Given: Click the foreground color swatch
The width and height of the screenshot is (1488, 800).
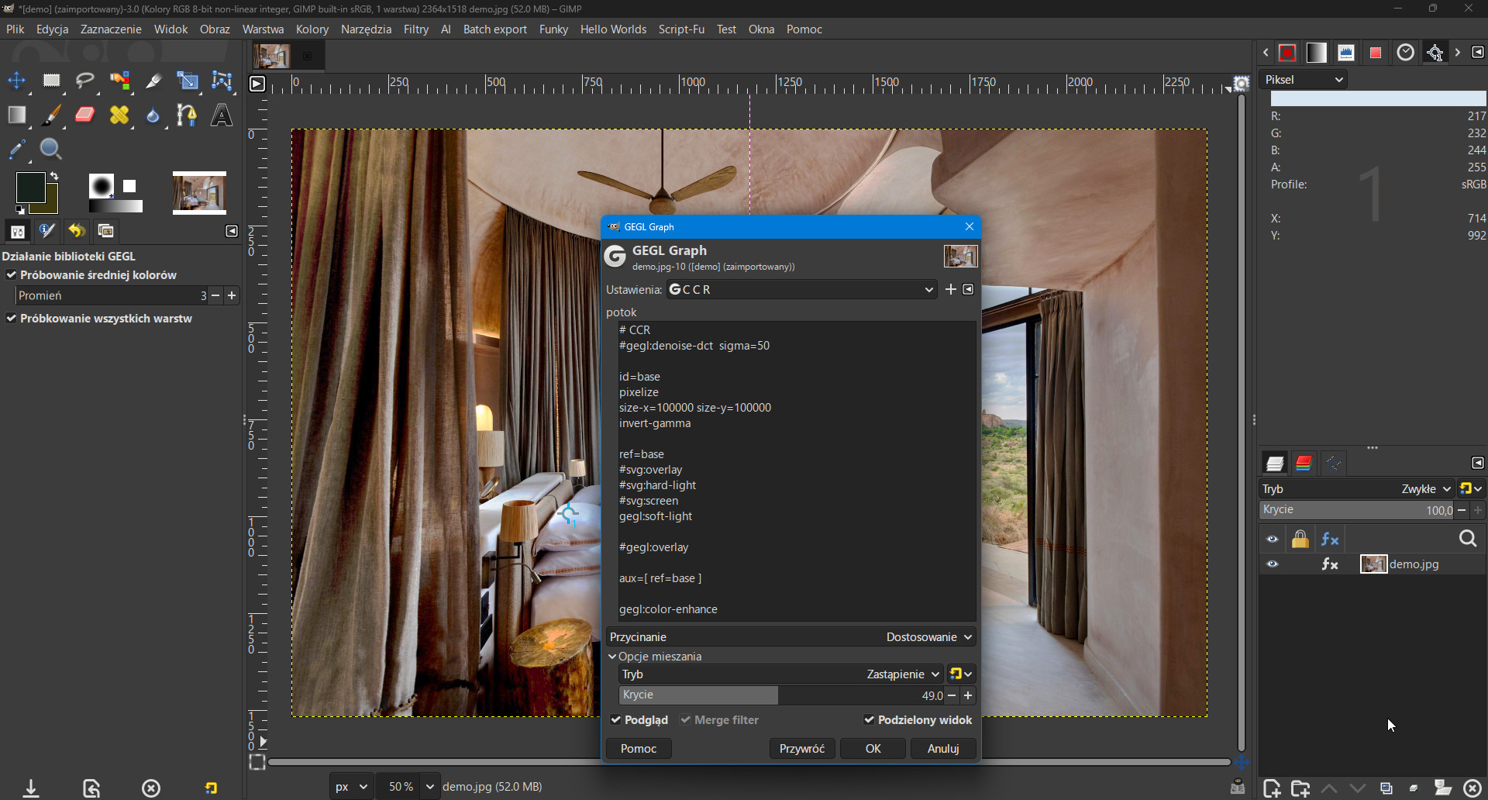Looking at the screenshot, I should pyautogui.click(x=30, y=188).
